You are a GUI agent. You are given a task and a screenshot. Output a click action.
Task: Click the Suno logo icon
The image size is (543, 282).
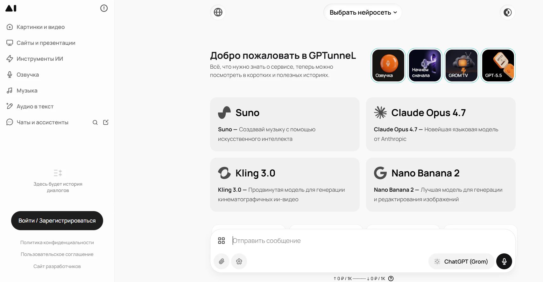click(x=224, y=113)
